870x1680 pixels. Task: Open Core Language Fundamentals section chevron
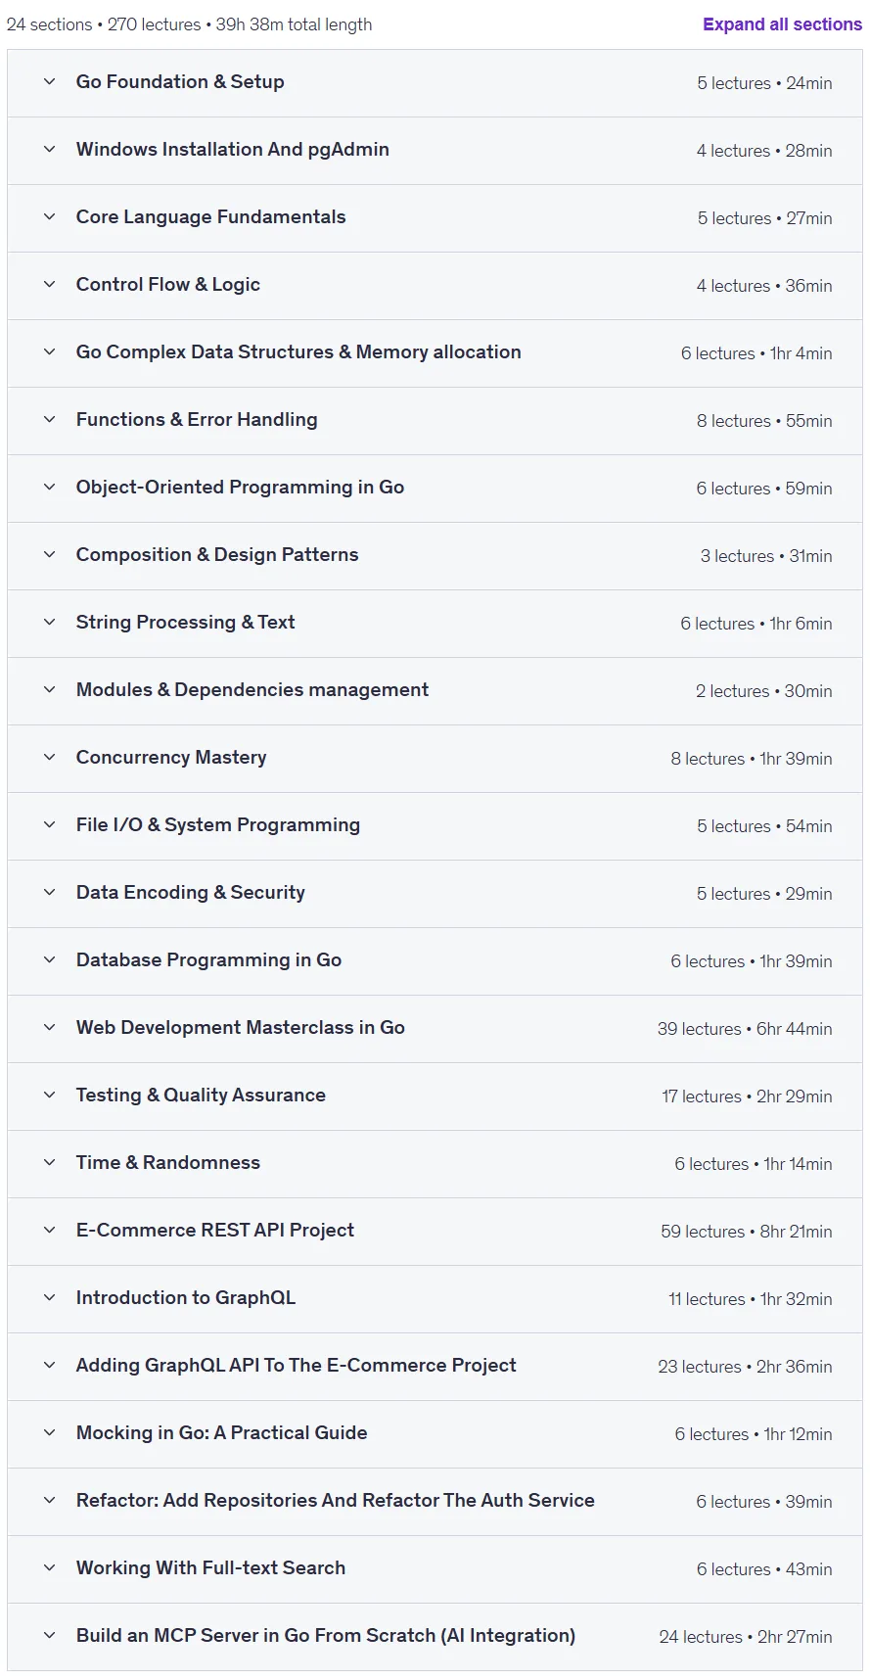click(x=49, y=217)
